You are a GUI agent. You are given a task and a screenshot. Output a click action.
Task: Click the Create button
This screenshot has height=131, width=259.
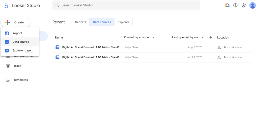coord(15,22)
